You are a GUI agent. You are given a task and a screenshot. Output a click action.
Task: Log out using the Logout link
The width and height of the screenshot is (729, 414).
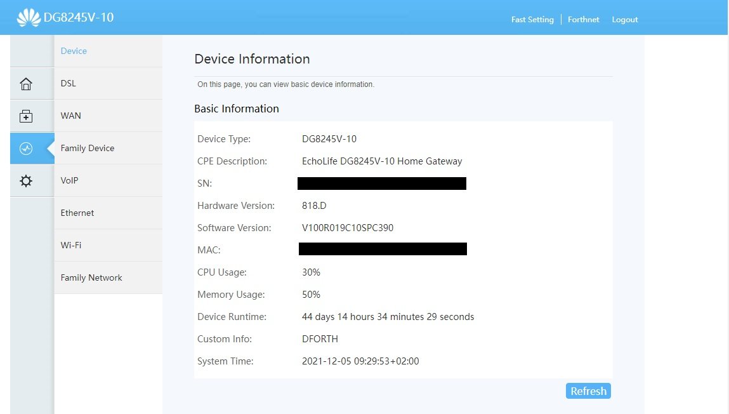point(625,20)
